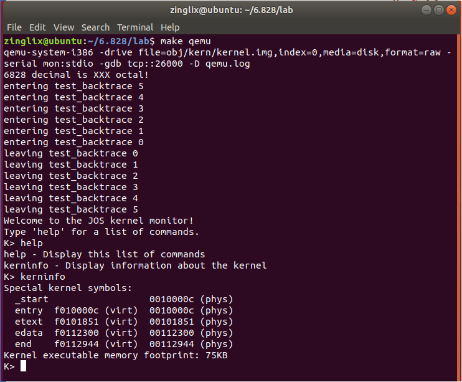Open the Help menu
The image size is (462, 382).
click(x=170, y=27)
